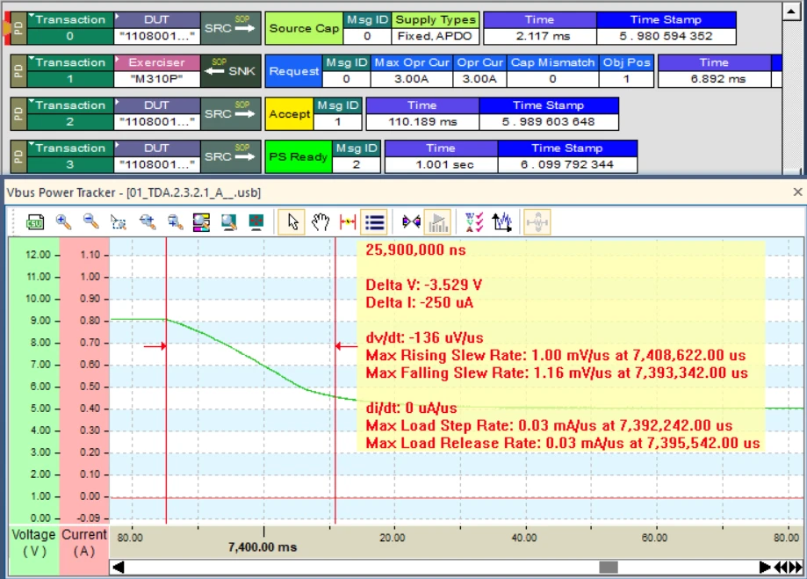Click the Source Cap message cell
807x579 pixels.
(304, 28)
